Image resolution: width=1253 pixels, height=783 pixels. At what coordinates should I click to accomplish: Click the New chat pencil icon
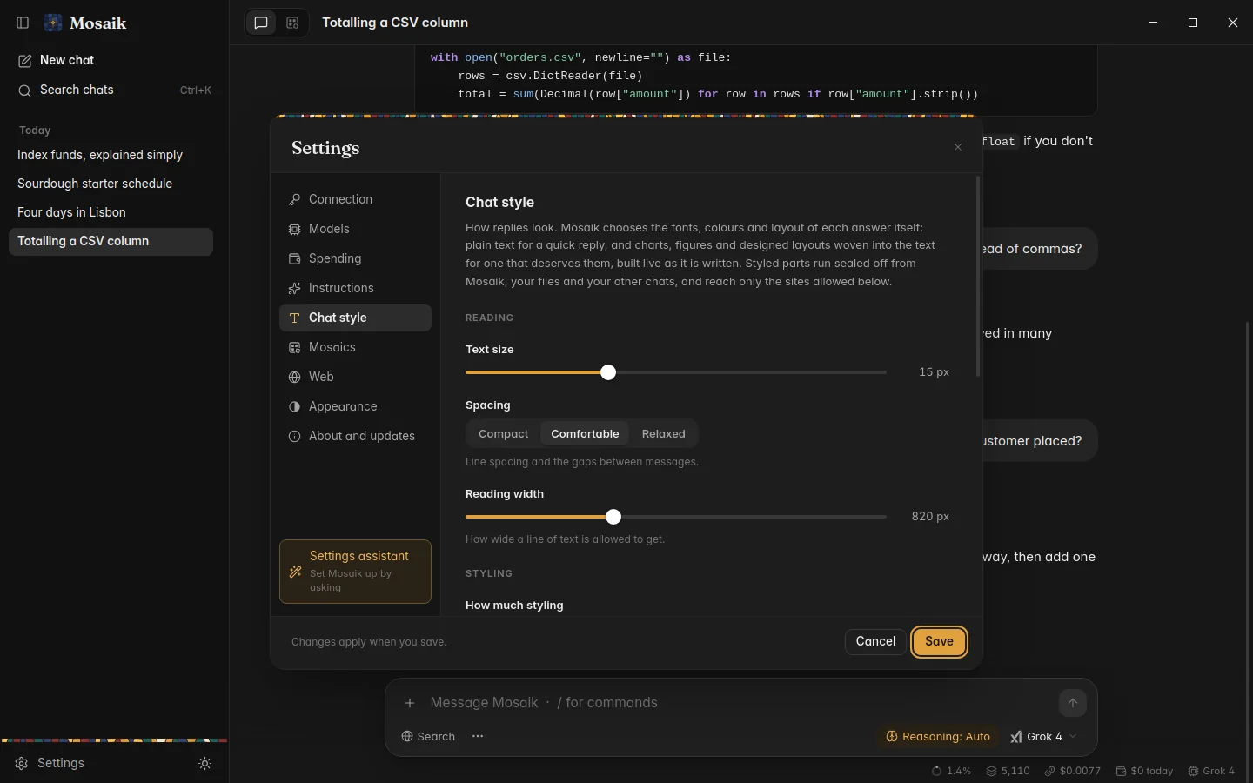[24, 61]
